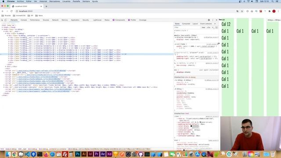Open FileZilla from the dock
Viewport: 281px width, 158px height.
click(x=65, y=154)
